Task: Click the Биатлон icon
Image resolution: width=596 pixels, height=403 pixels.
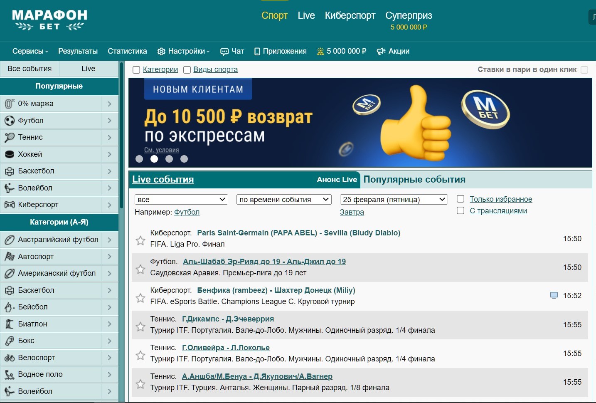Action: click(x=9, y=324)
